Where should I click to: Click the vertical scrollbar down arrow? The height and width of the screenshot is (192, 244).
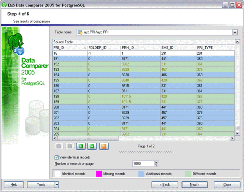point(237,133)
